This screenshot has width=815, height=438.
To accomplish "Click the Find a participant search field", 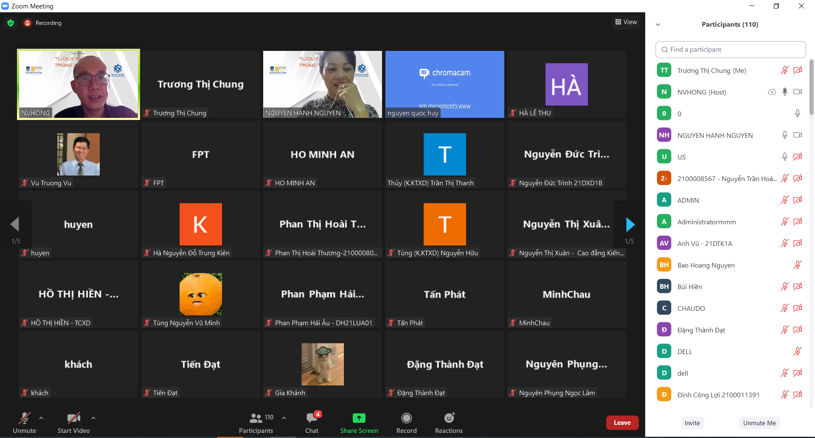I will [730, 50].
